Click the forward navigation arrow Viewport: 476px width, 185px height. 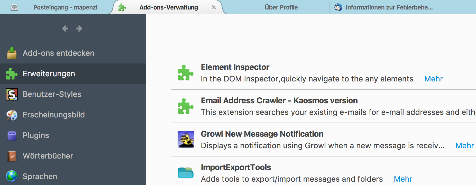point(79,29)
